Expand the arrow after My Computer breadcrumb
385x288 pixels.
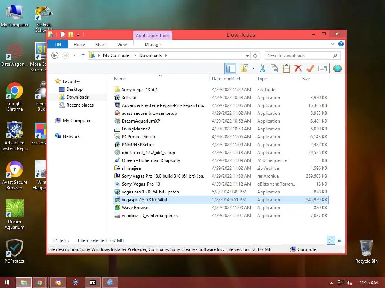point(135,55)
